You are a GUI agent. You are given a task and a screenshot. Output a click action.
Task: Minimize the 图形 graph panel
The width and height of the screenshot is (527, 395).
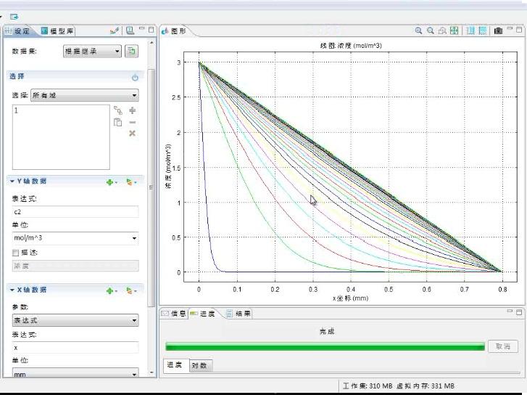[x=510, y=28]
